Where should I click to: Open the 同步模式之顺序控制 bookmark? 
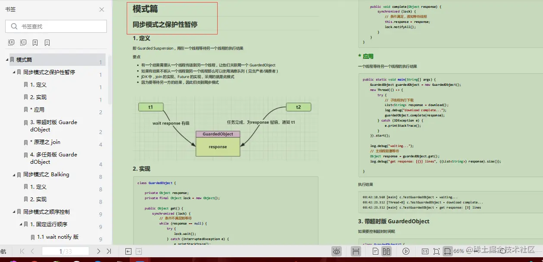(47, 212)
